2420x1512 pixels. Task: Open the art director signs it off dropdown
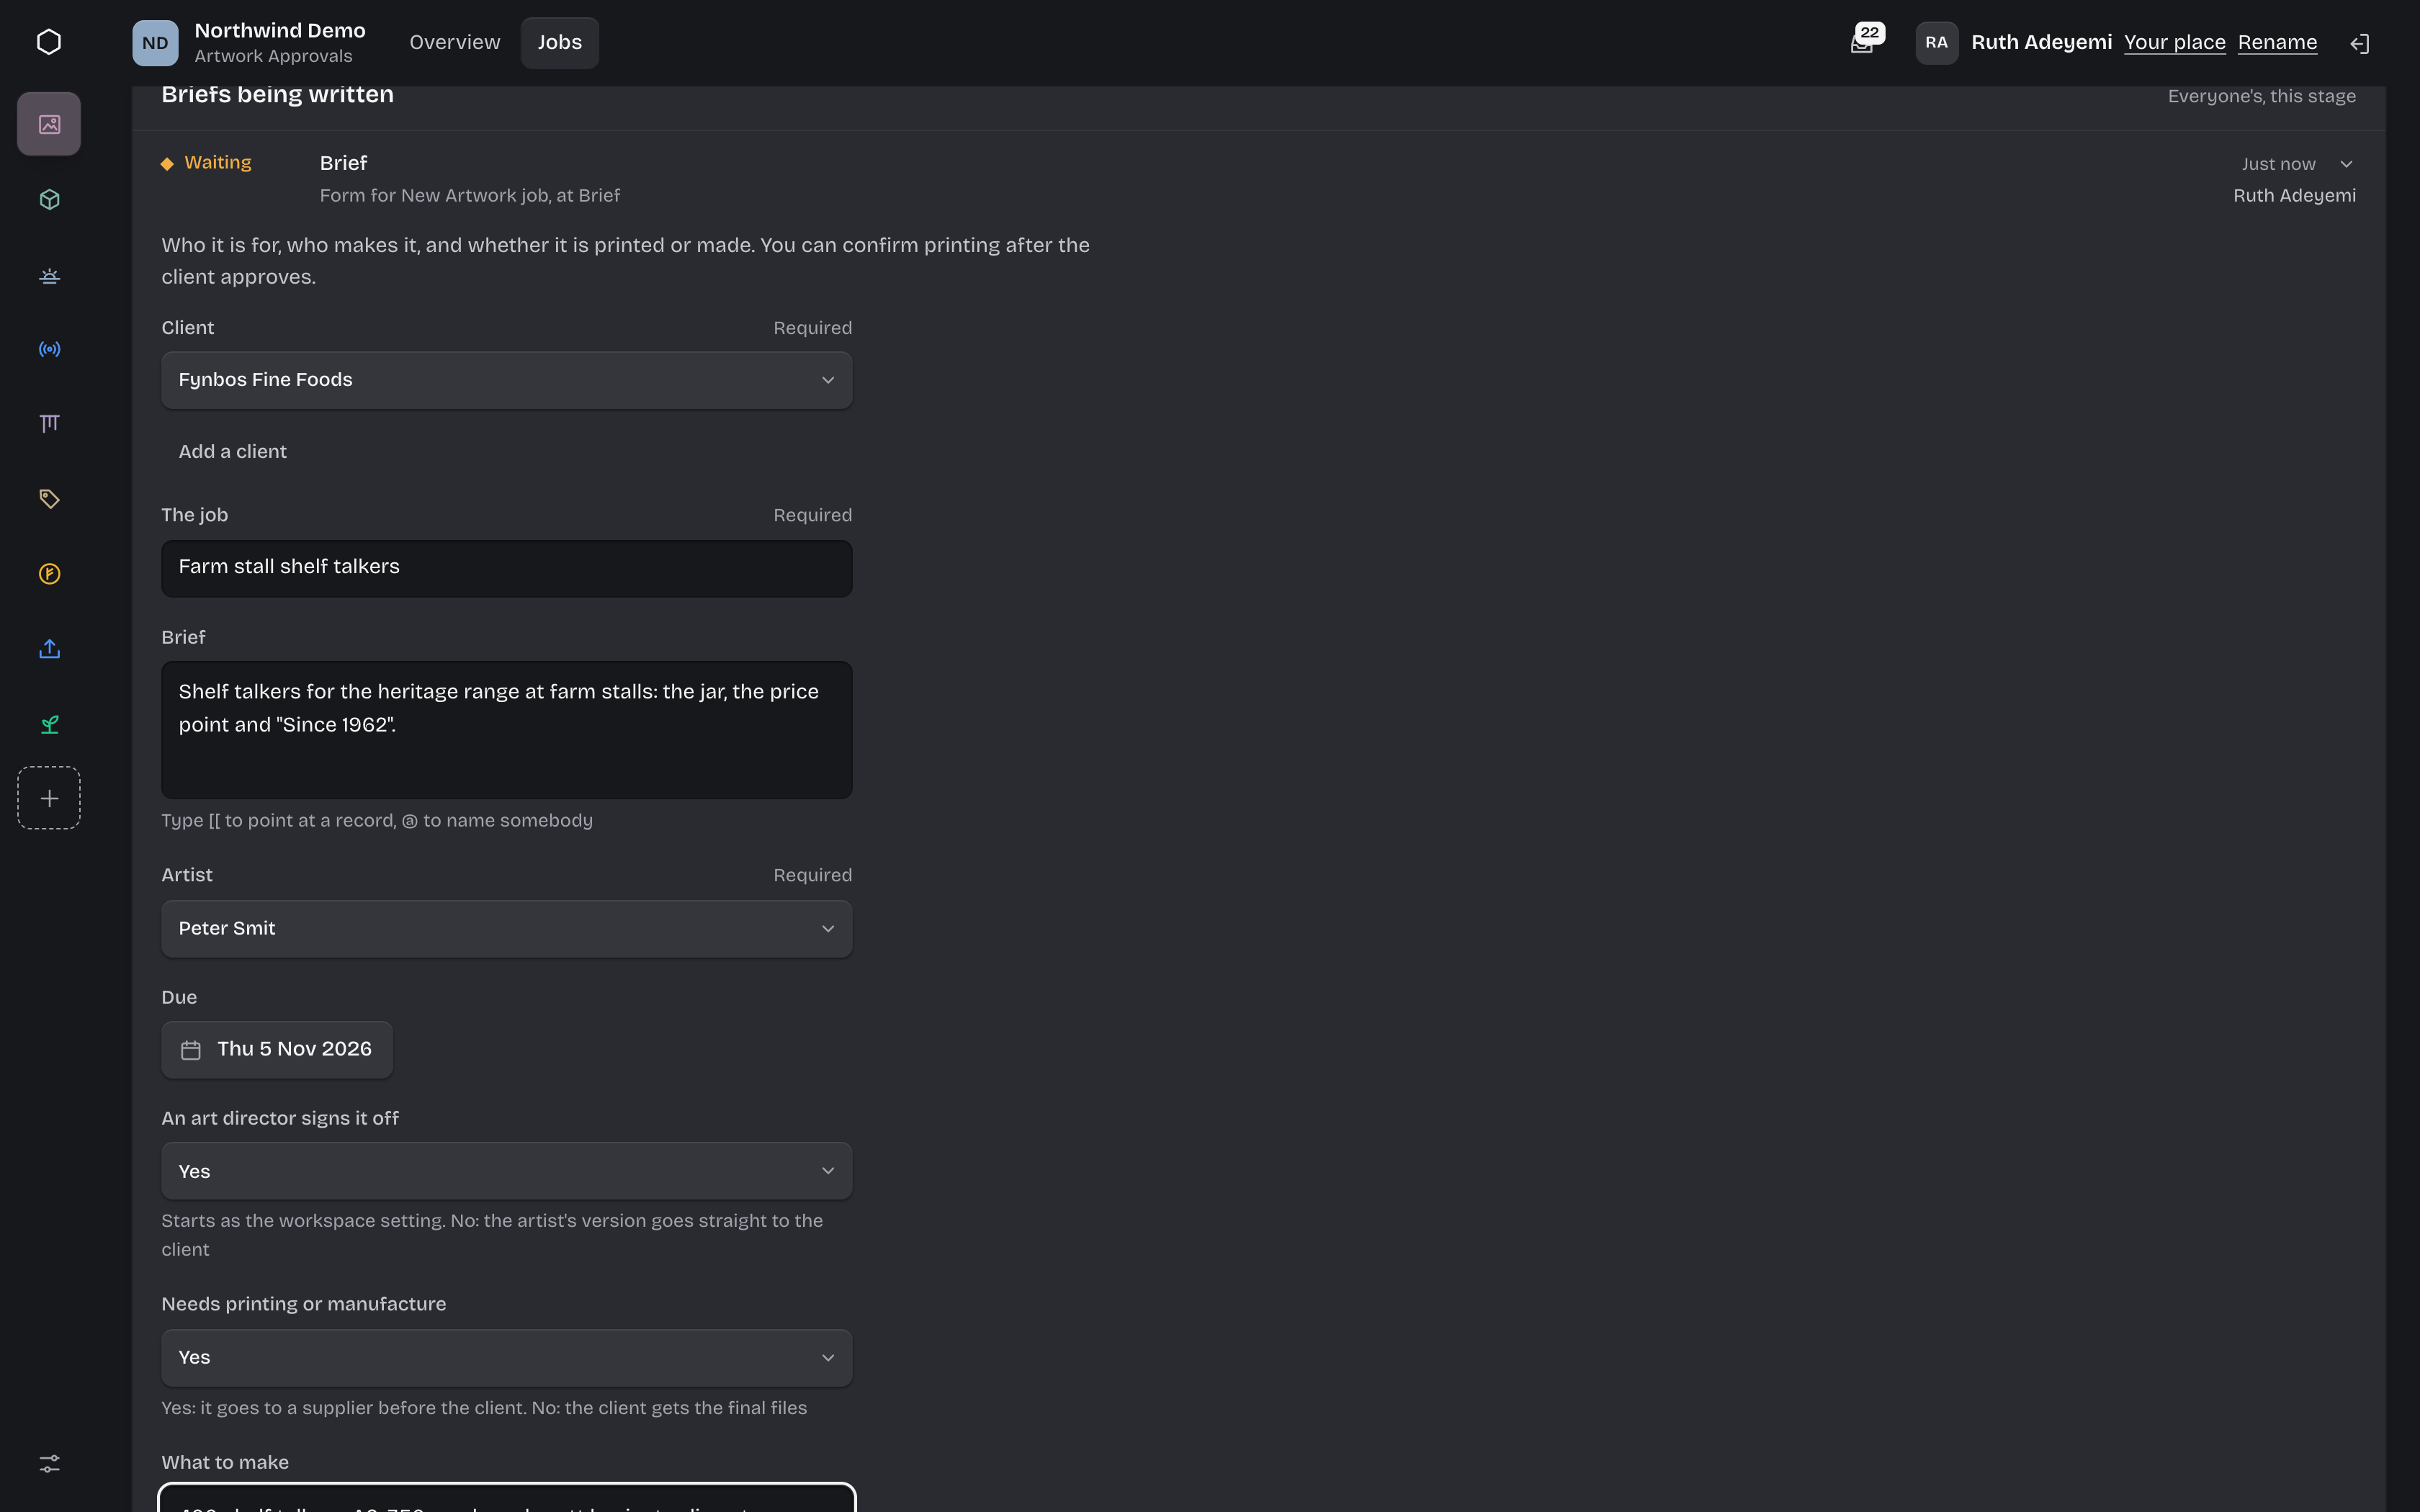(x=506, y=1171)
